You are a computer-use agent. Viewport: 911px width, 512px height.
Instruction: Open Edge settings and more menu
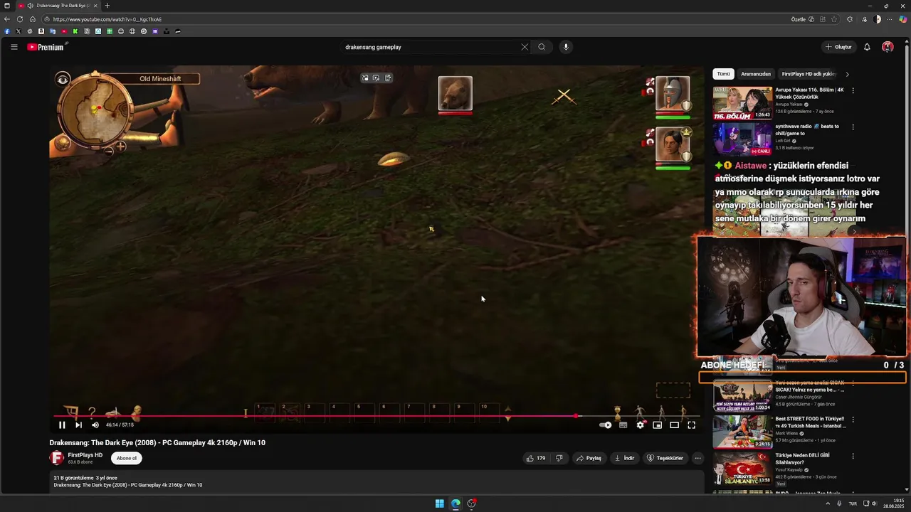click(890, 19)
